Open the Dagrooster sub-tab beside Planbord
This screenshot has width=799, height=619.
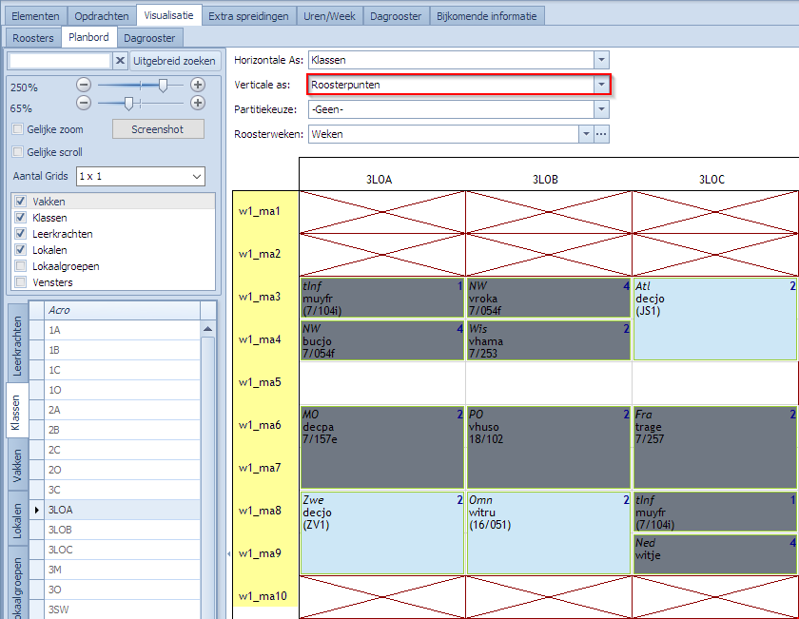(x=149, y=38)
